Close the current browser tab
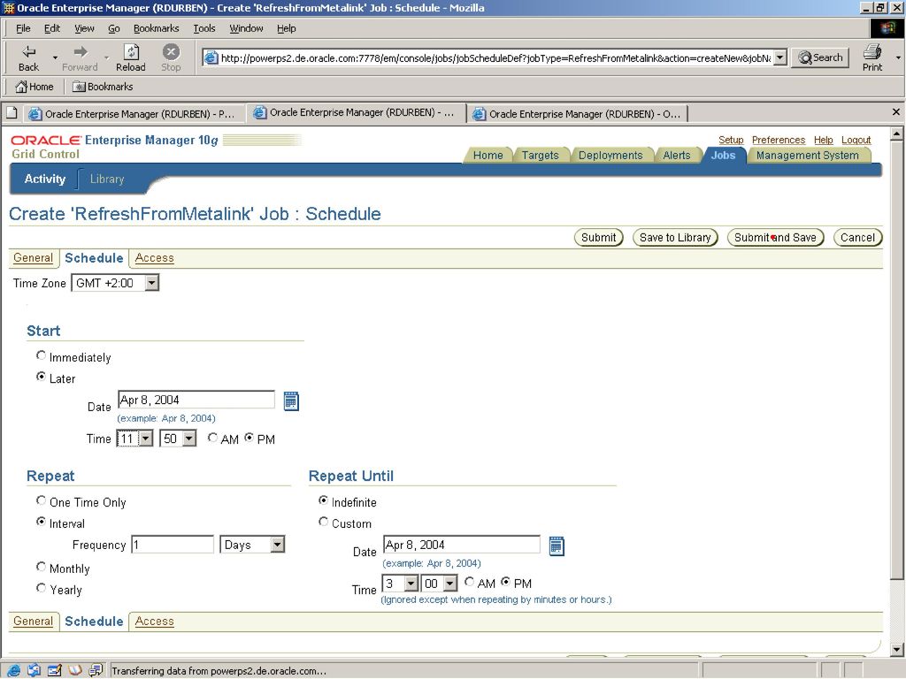The width and height of the screenshot is (906, 679). [895, 112]
